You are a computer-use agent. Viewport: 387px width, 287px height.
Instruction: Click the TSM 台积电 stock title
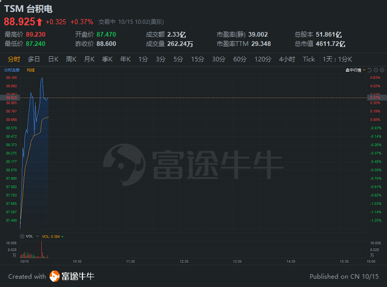coord(28,9)
